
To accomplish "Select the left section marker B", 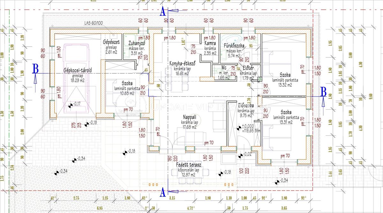I will click(36, 69).
